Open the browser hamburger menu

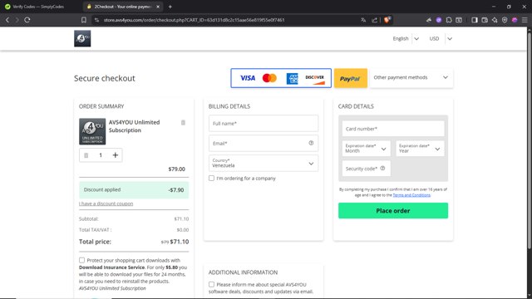coord(525,20)
